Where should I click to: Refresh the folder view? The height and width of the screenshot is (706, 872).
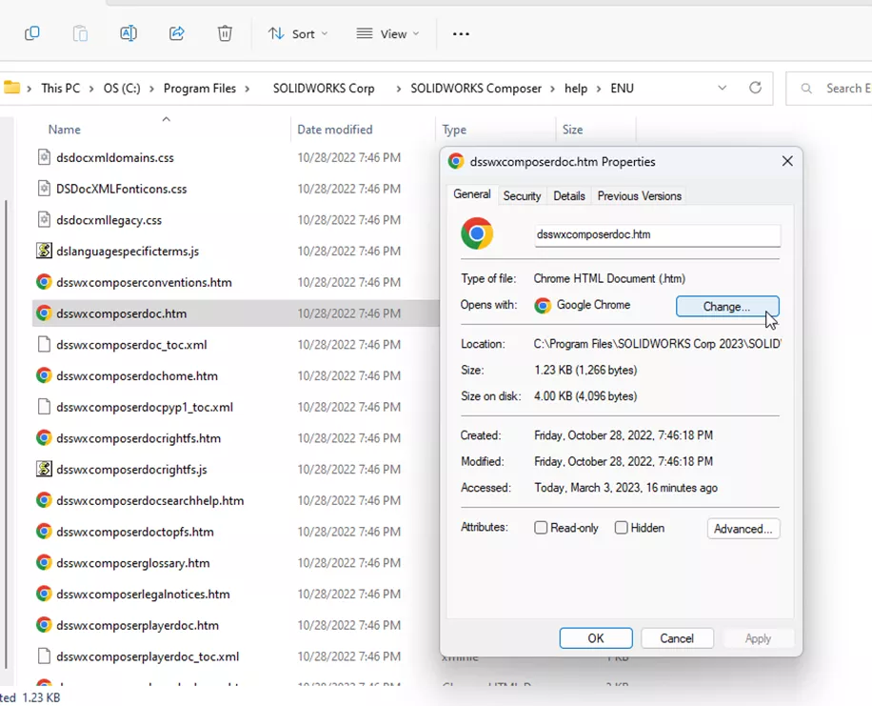[755, 88]
